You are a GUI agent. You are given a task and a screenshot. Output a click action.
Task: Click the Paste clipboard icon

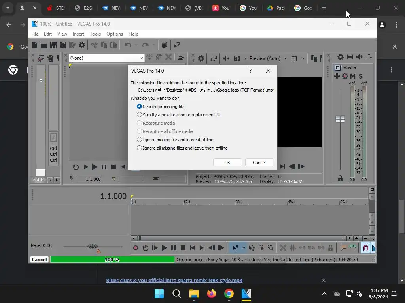pyautogui.click(x=114, y=45)
